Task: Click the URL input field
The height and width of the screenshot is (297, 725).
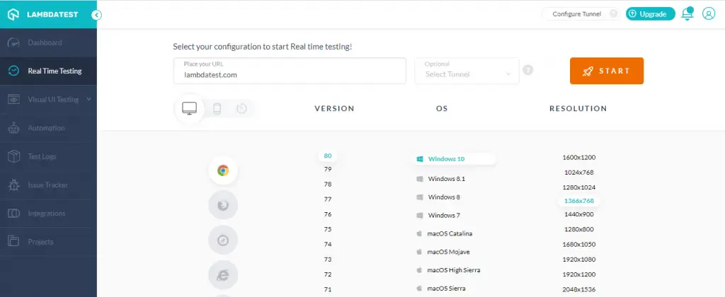Action: tap(290, 74)
